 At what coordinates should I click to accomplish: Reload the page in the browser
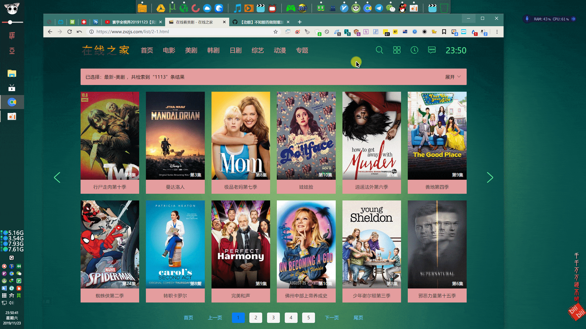[70, 32]
